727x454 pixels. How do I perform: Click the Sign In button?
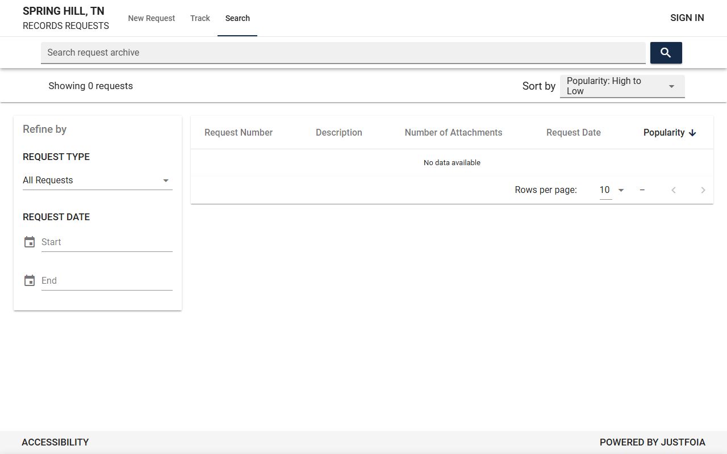(x=687, y=18)
